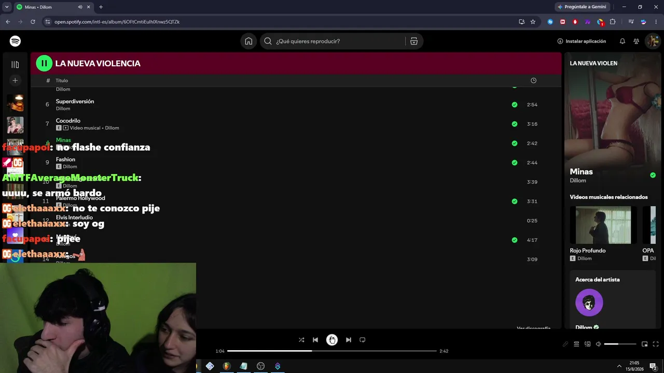Click the Ver discografía link

533,328
